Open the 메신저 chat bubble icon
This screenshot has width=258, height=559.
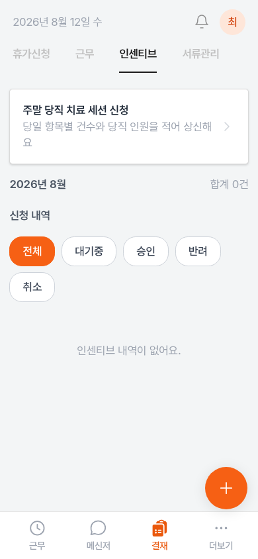click(98, 528)
